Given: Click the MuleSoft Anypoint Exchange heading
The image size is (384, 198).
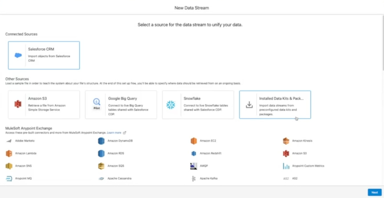Looking at the screenshot, I should (29, 128).
